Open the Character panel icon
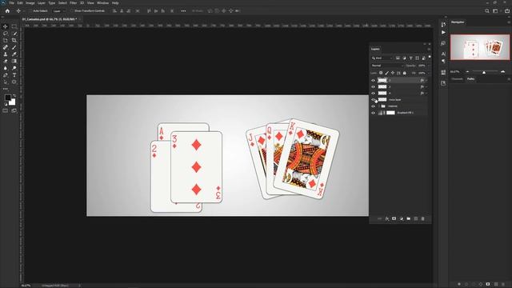Image resolution: width=512 pixels, height=288 pixels. click(x=443, y=54)
